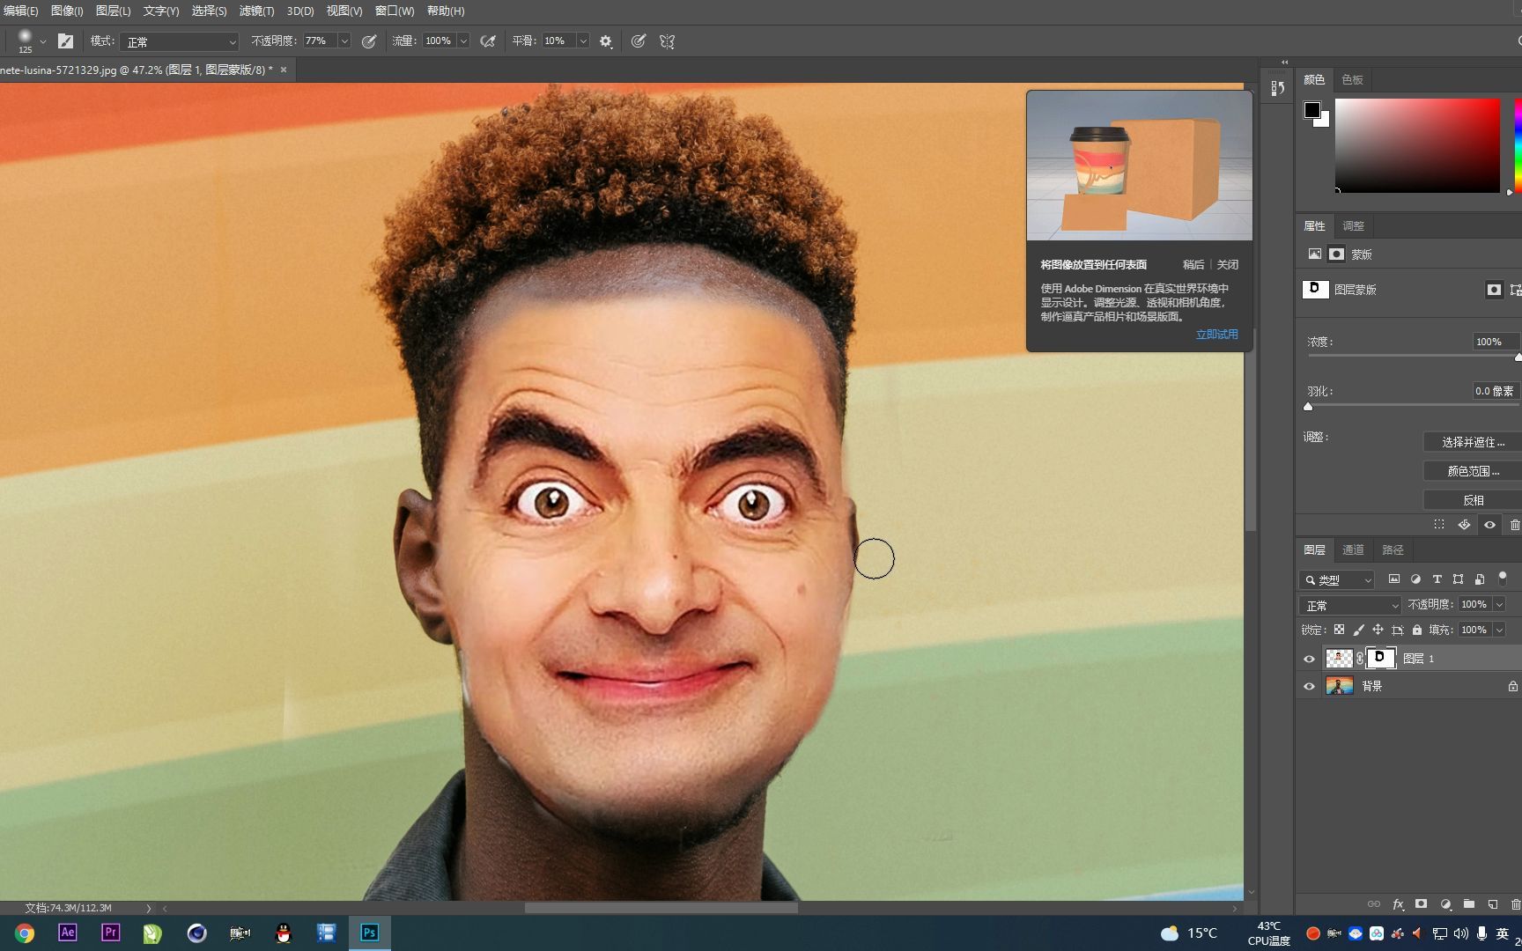Switch to the 色板 swatches tab

(1352, 79)
